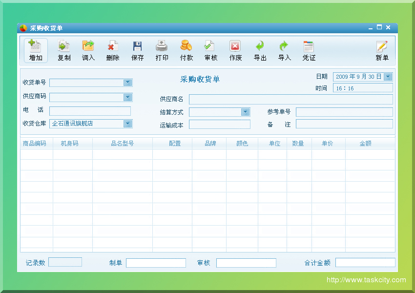415x293 pixels.
Task: Open the 收货单号 dropdown list
Action: click(x=128, y=83)
